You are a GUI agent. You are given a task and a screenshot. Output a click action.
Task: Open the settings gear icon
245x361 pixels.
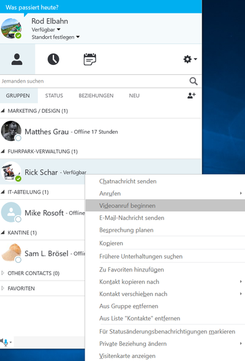coord(187,59)
